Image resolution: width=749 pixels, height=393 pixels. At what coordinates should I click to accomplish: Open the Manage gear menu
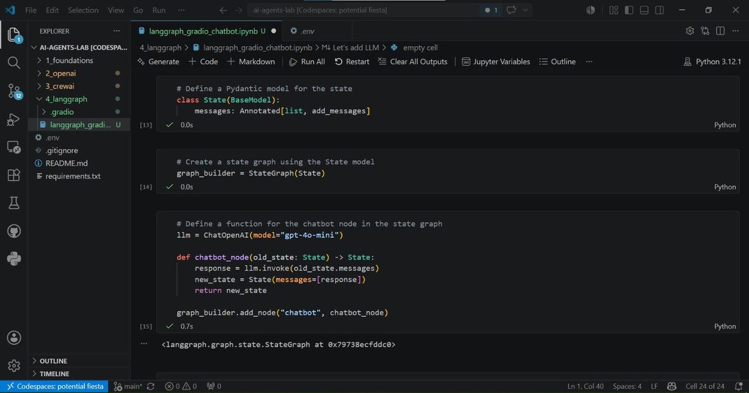coord(14,365)
